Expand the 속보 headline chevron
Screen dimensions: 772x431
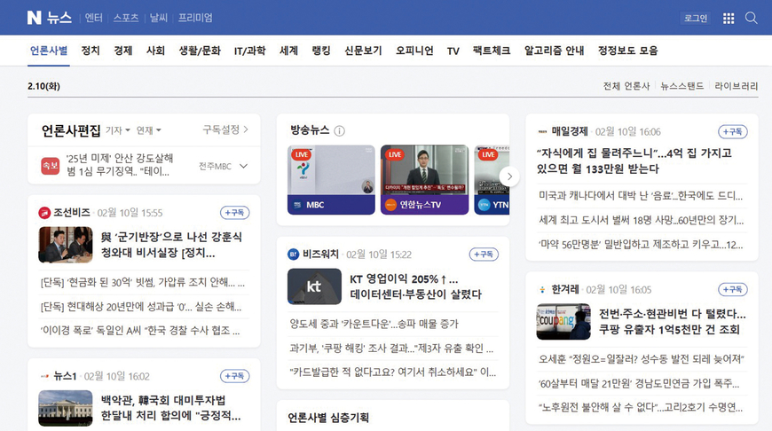(x=244, y=166)
